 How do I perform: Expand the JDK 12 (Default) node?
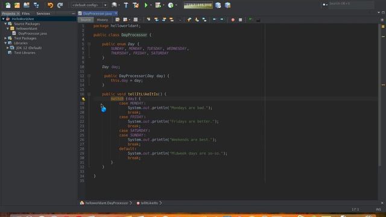click(x=8, y=48)
